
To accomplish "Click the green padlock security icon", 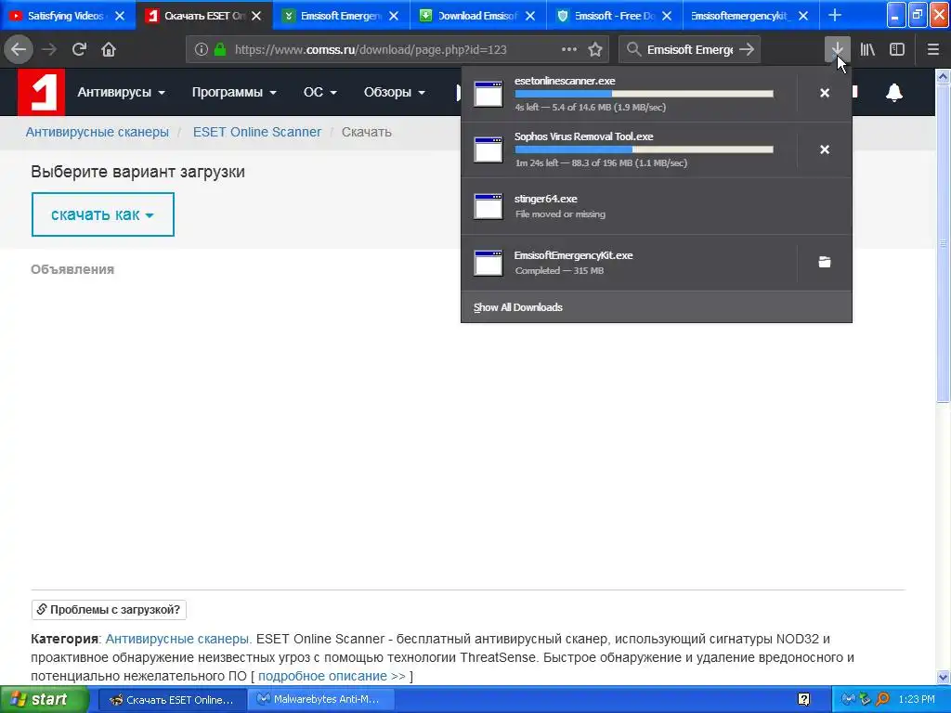I will (x=220, y=50).
